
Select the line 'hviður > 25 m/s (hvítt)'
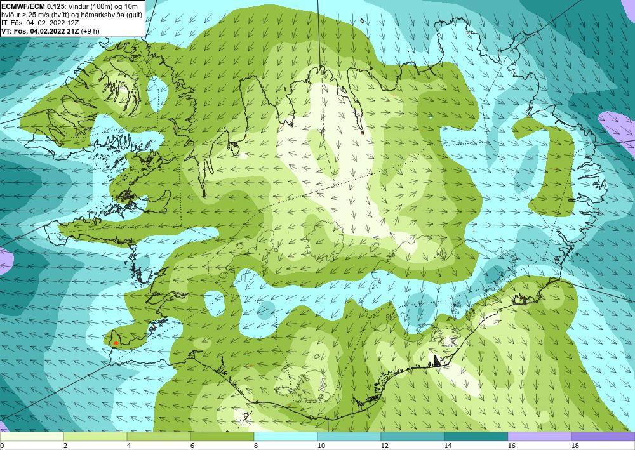coord(72,14)
